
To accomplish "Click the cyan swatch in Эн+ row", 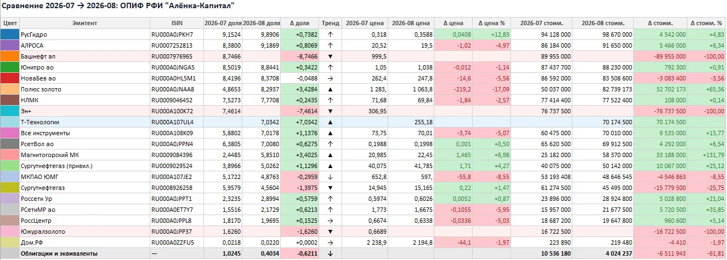I will click(10, 111).
